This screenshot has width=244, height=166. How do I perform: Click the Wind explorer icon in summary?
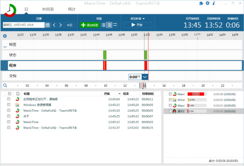click(174, 100)
